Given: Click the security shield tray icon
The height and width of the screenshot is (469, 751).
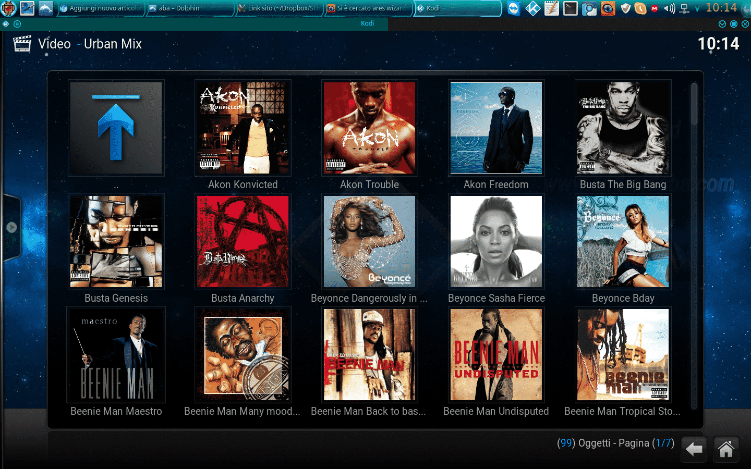Looking at the screenshot, I should [x=626, y=8].
